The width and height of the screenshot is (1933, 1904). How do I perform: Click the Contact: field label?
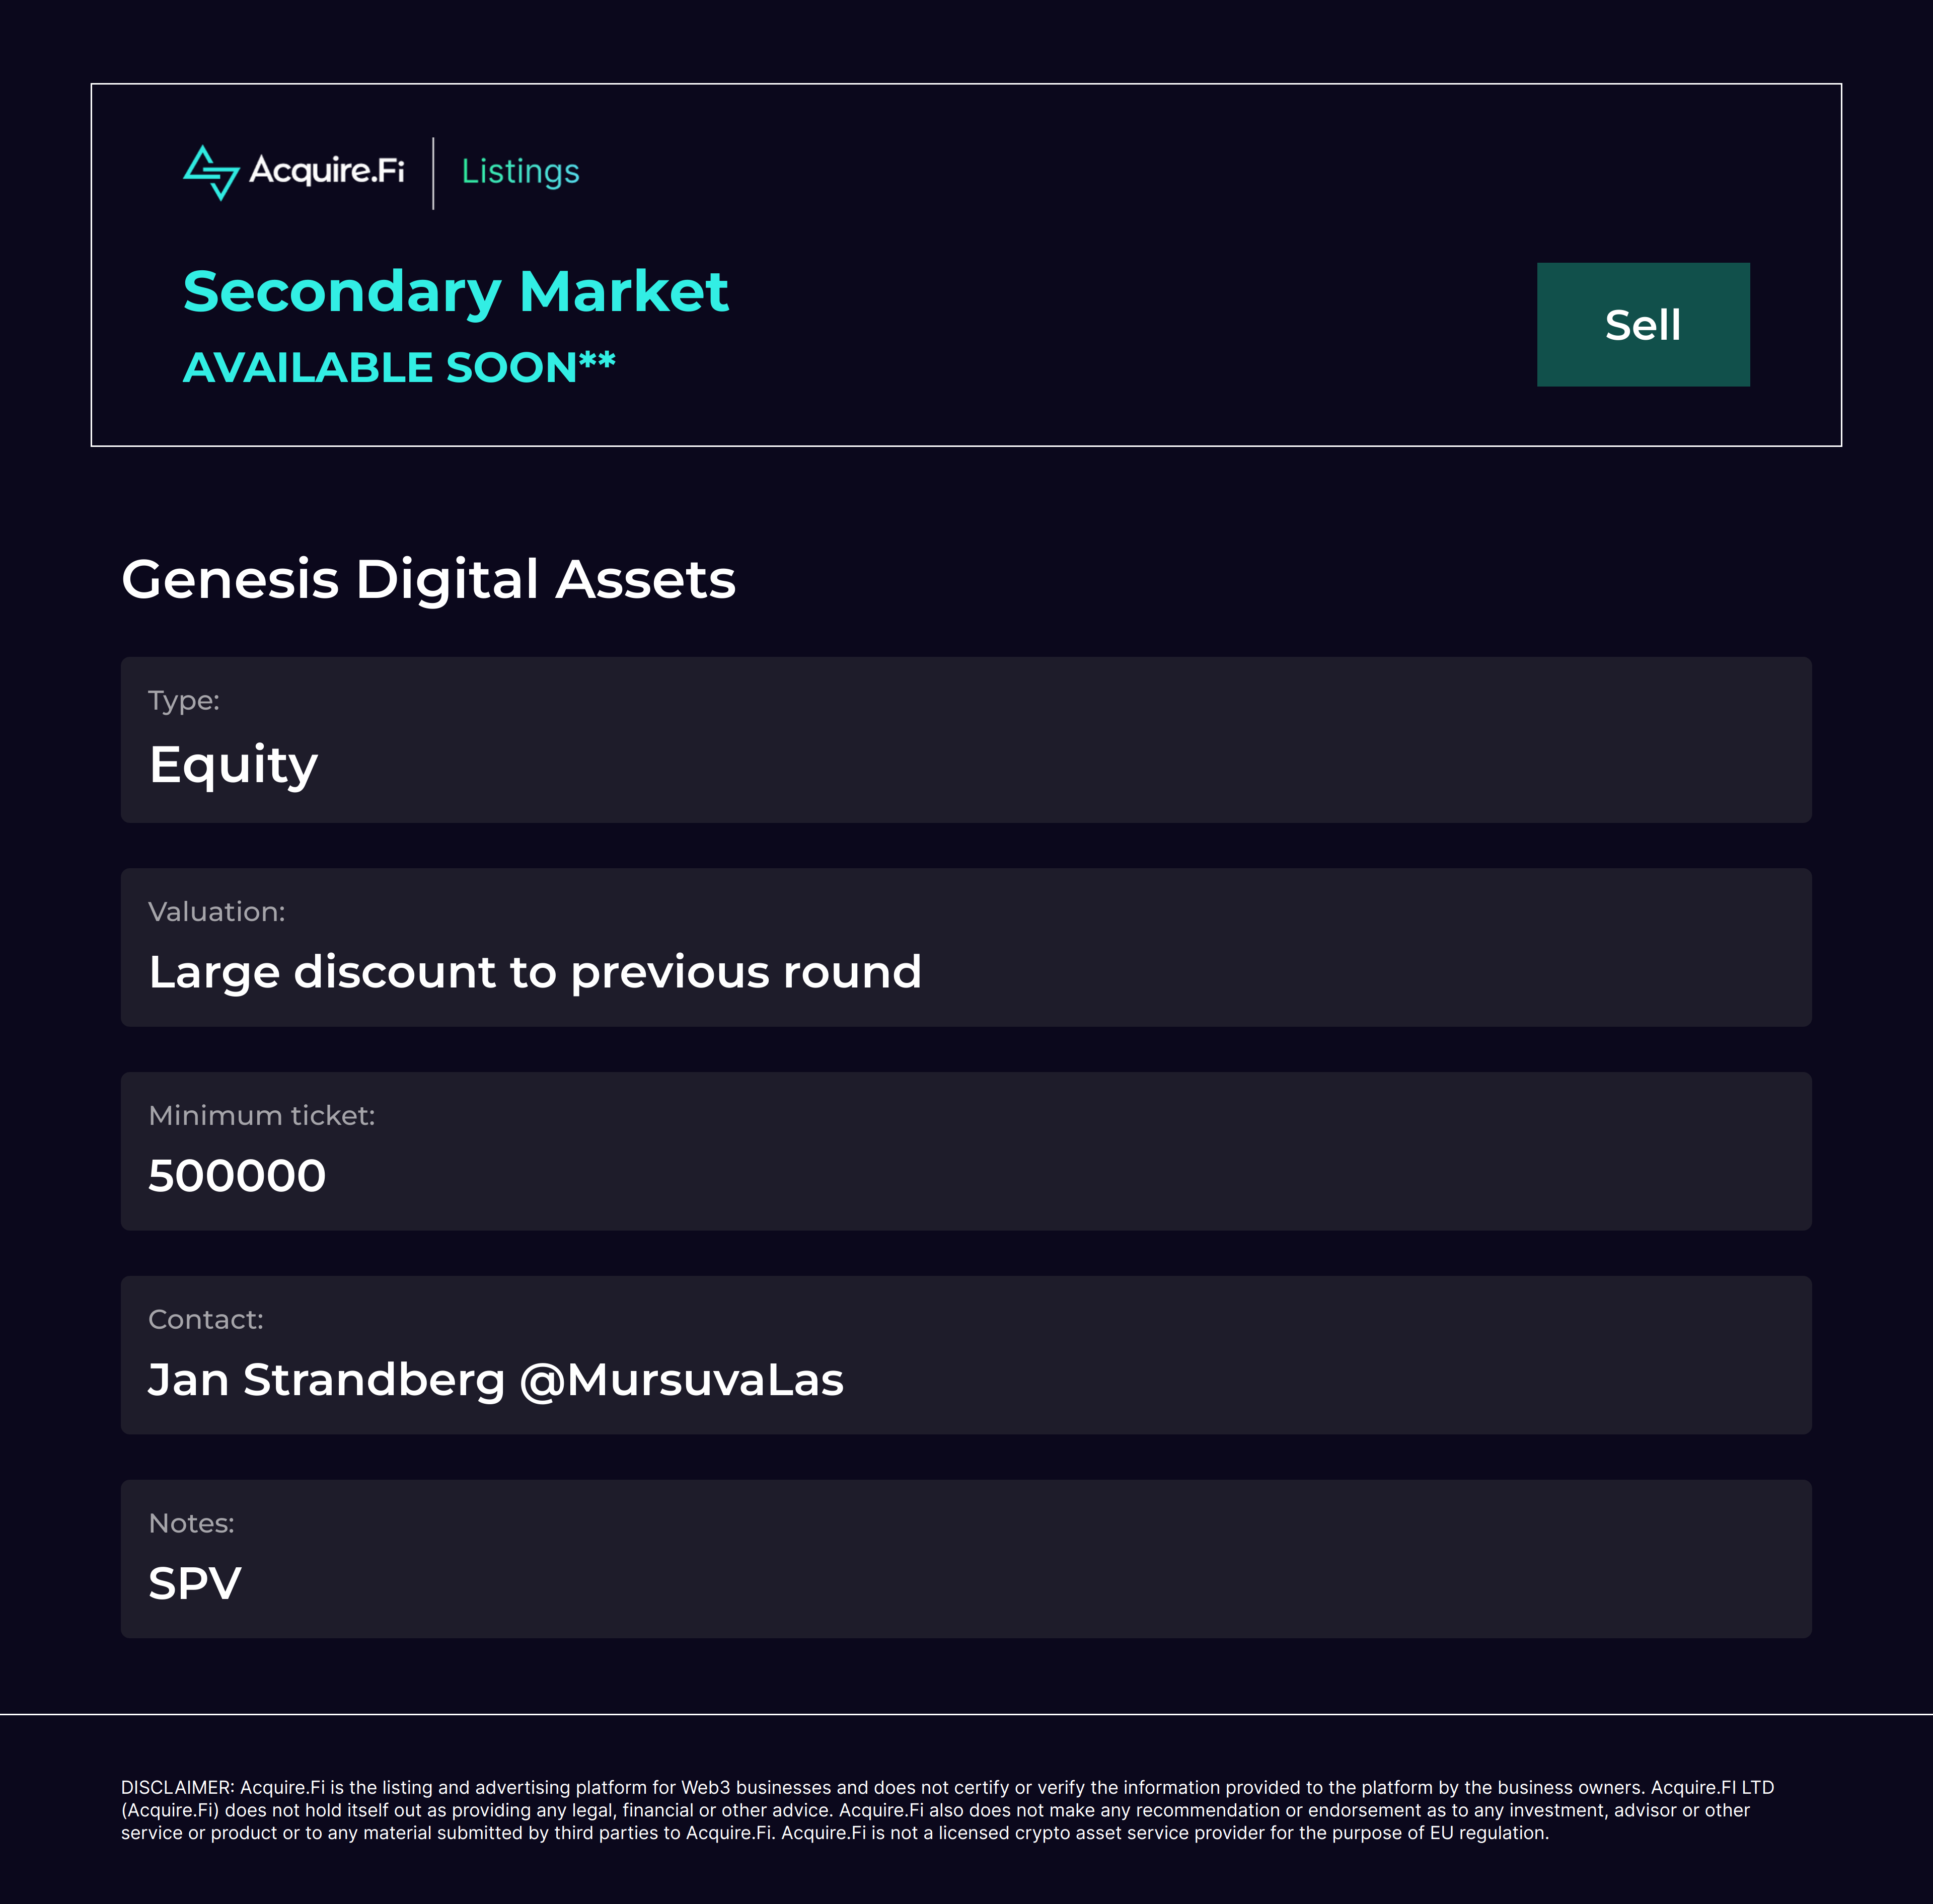(206, 1320)
